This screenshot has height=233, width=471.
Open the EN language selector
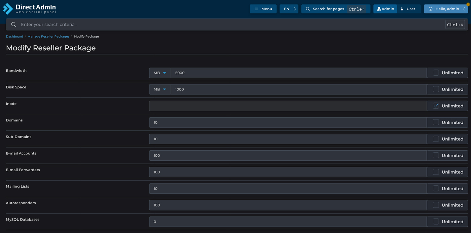click(x=289, y=9)
